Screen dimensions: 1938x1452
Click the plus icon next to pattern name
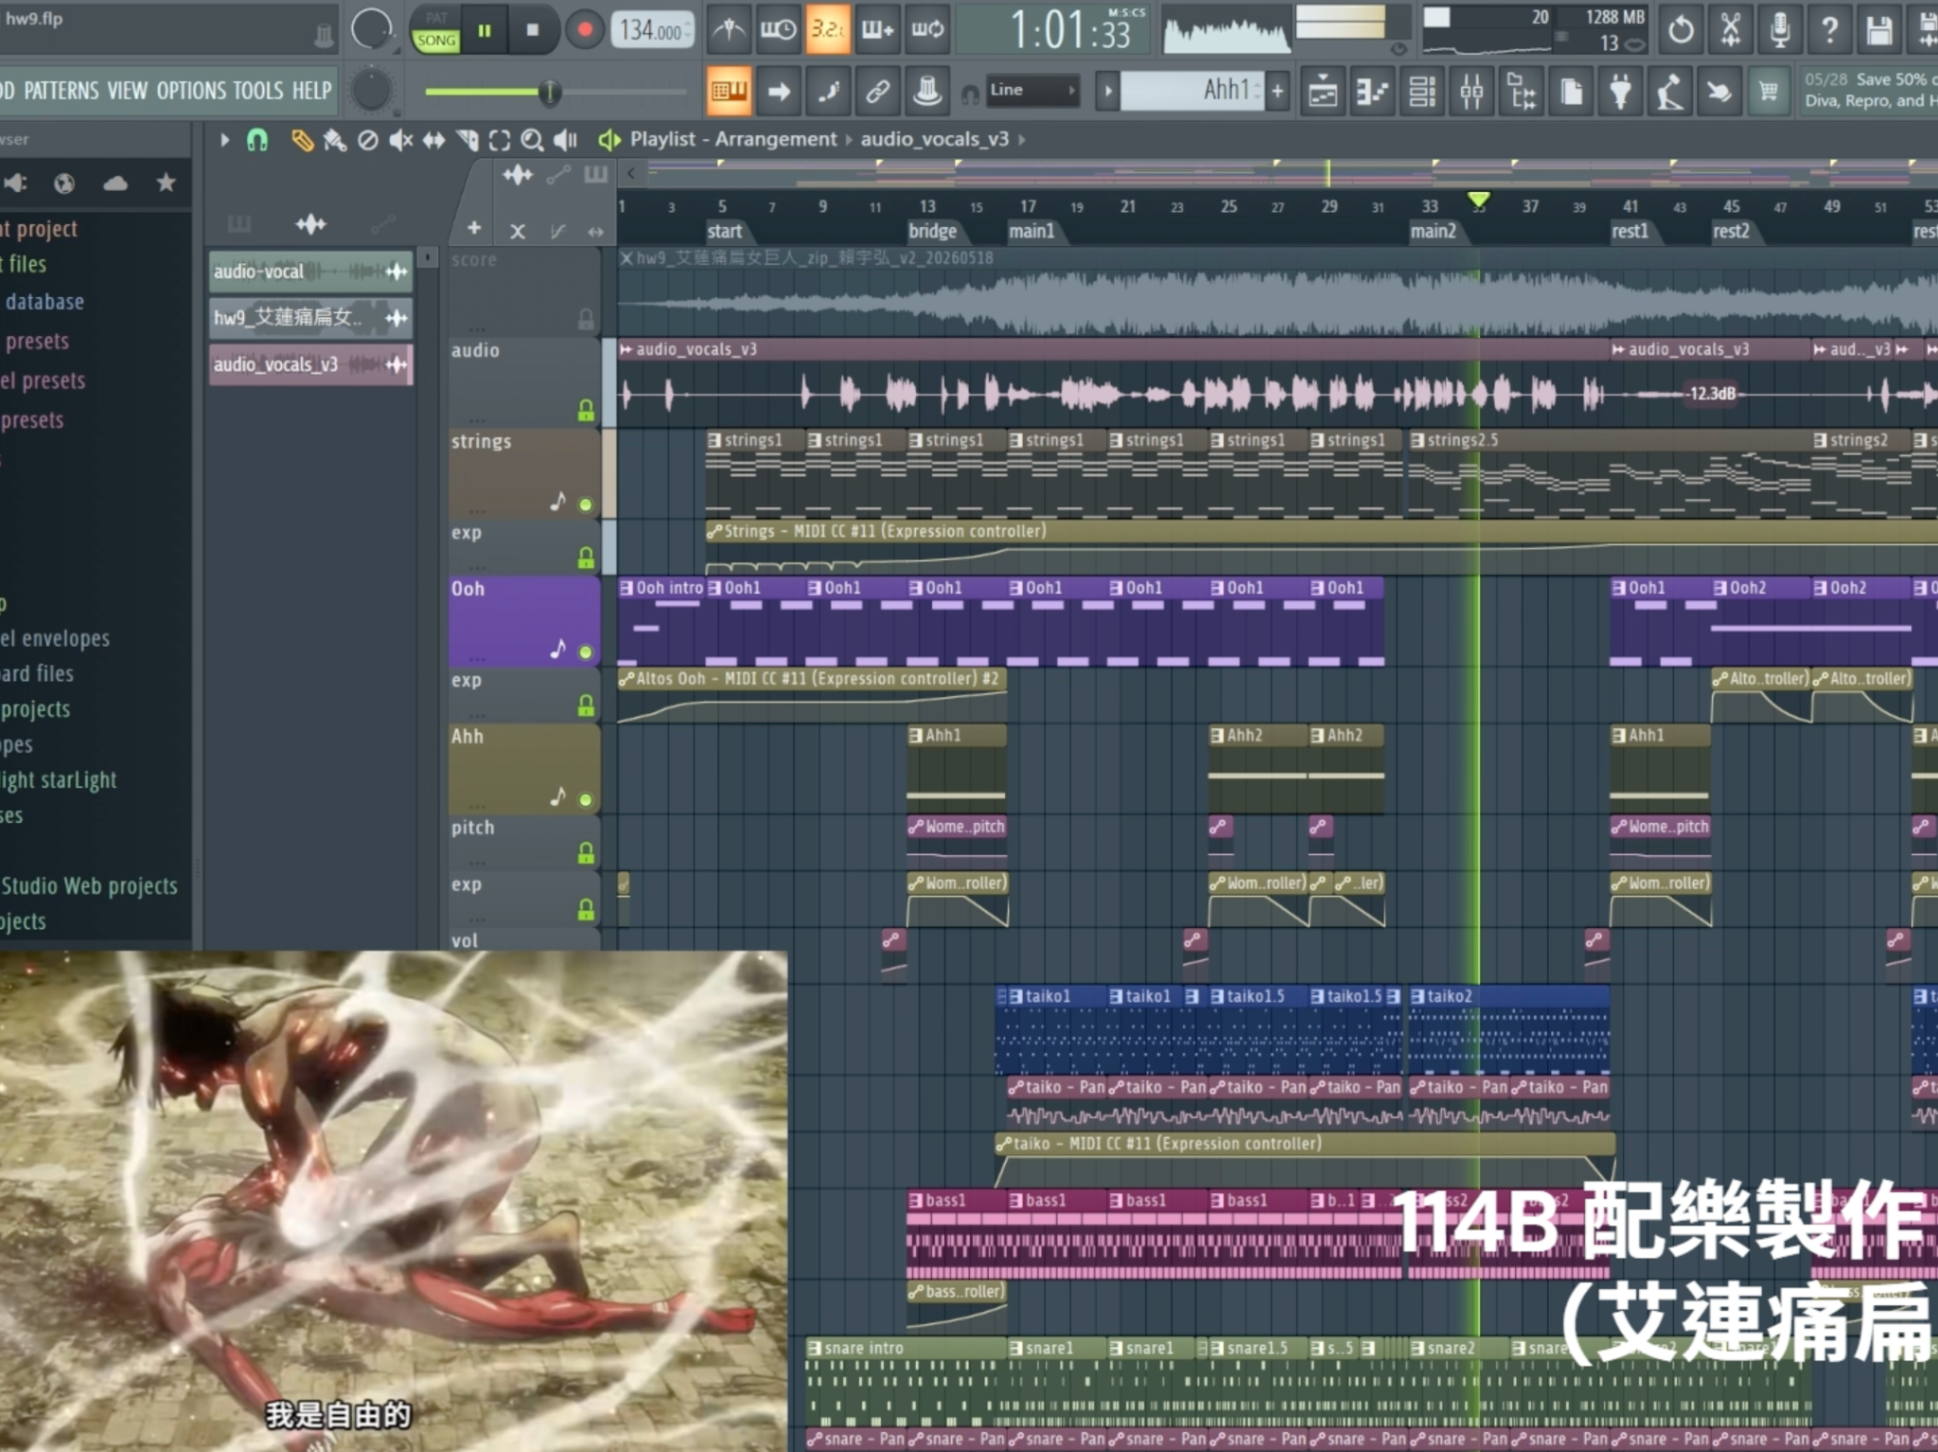(1277, 92)
